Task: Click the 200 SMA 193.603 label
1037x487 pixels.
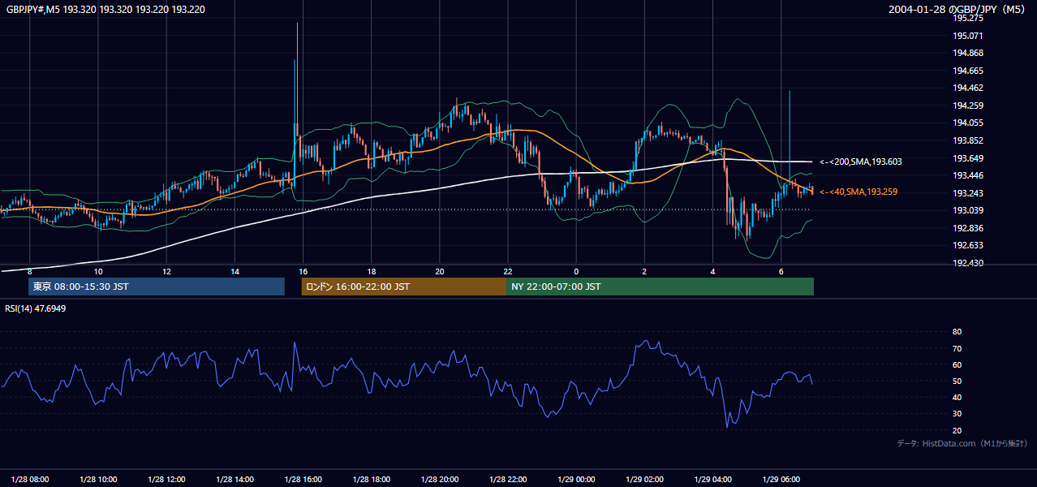Action: click(861, 162)
